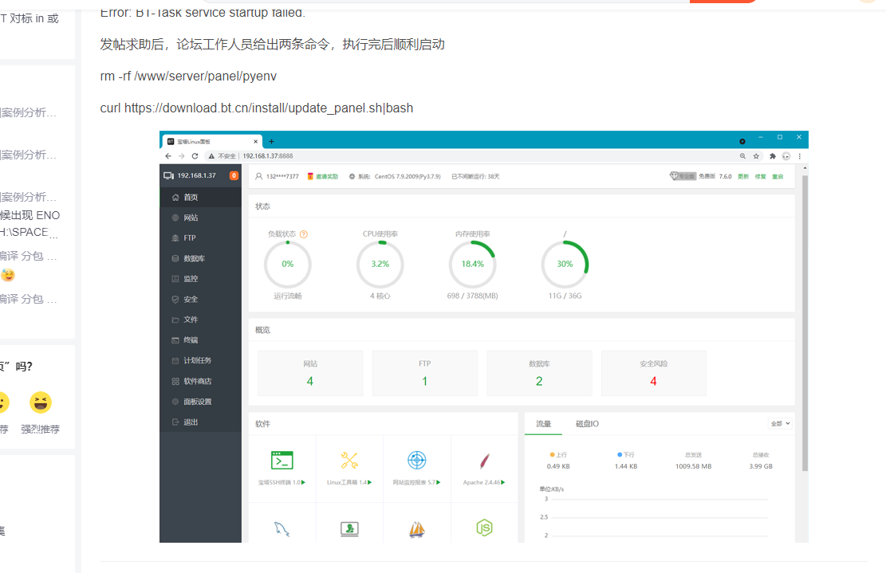Click the browser back arrow
886x573 pixels.
pos(168,156)
